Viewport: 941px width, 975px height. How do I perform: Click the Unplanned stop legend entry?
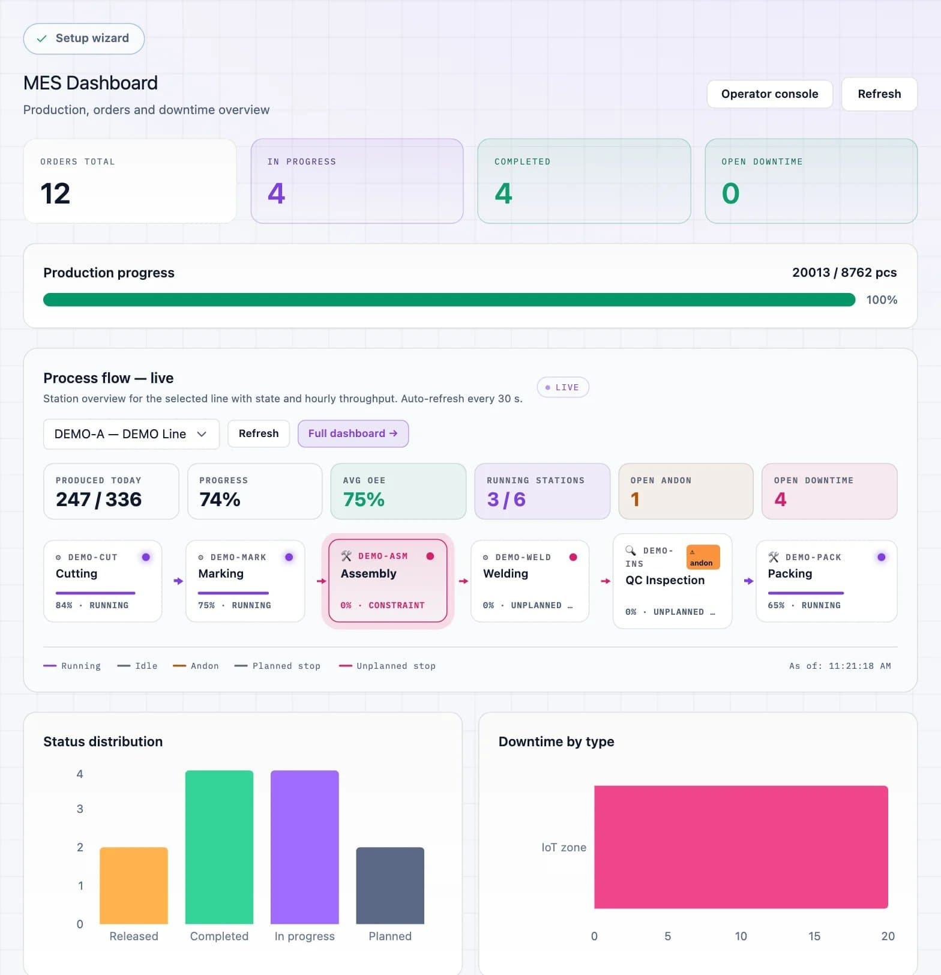[x=387, y=666]
